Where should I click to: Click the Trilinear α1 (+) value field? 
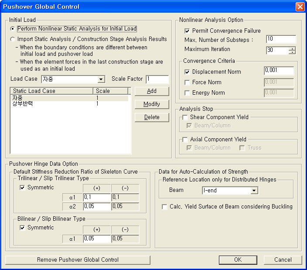point(97,197)
